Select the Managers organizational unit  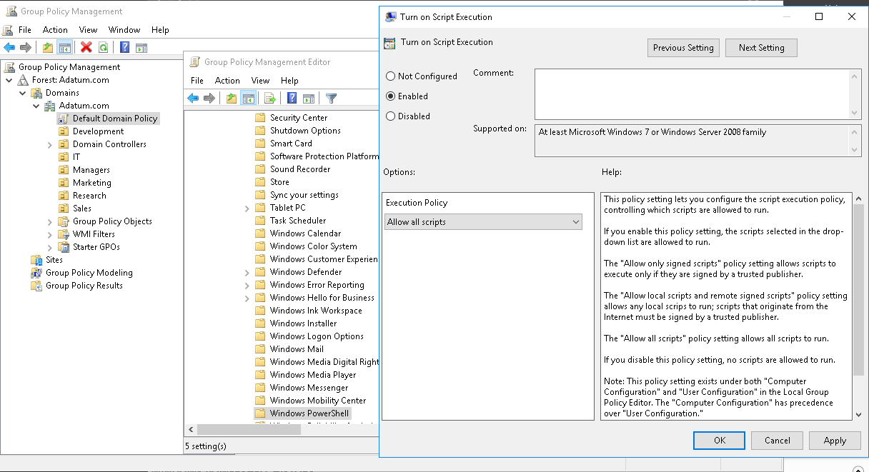coord(91,170)
